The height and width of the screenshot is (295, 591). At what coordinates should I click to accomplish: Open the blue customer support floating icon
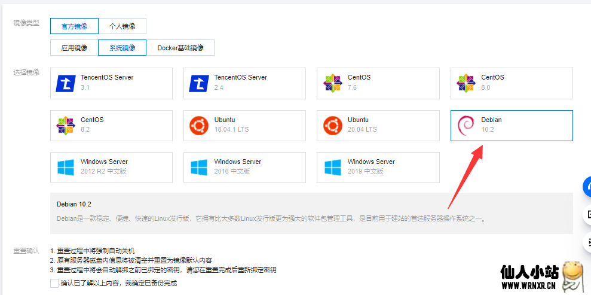click(x=587, y=186)
